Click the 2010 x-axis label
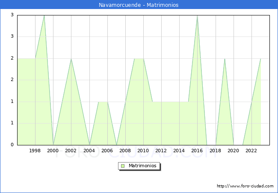278x193 pixels. [x=143, y=151]
